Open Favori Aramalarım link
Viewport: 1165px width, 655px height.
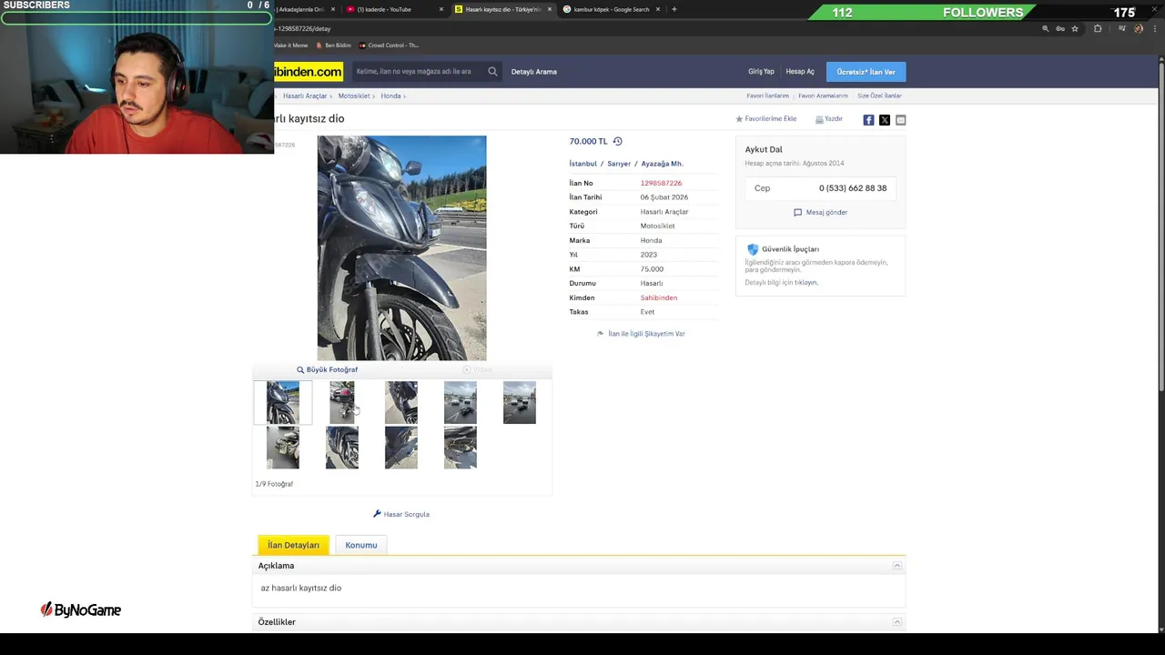point(823,96)
